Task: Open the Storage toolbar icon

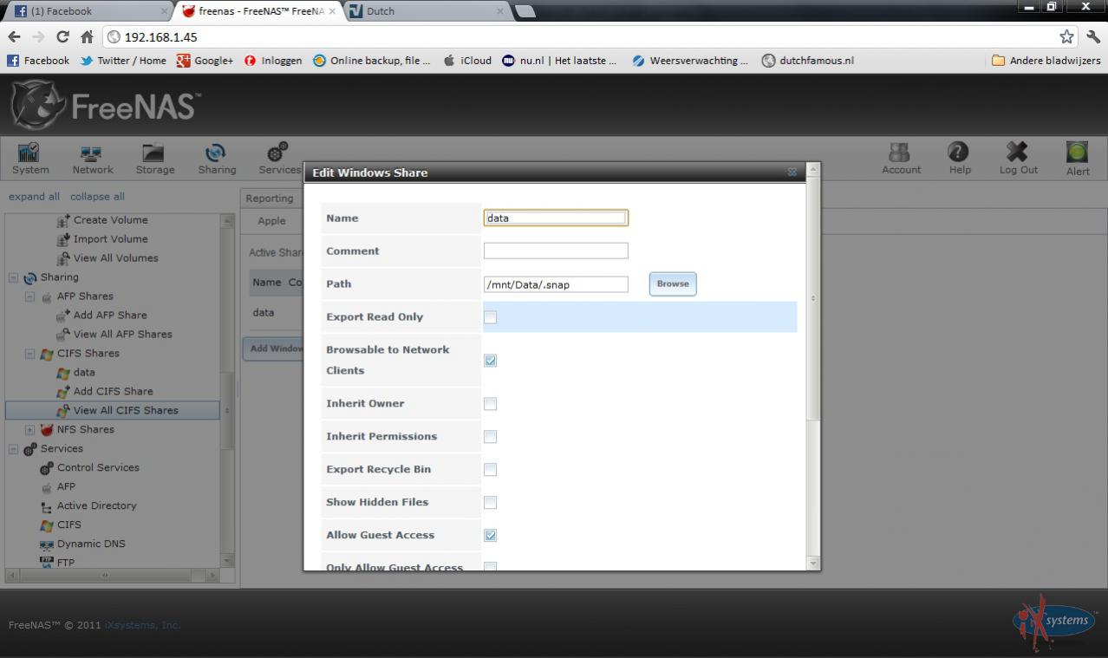Action: tap(155, 159)
